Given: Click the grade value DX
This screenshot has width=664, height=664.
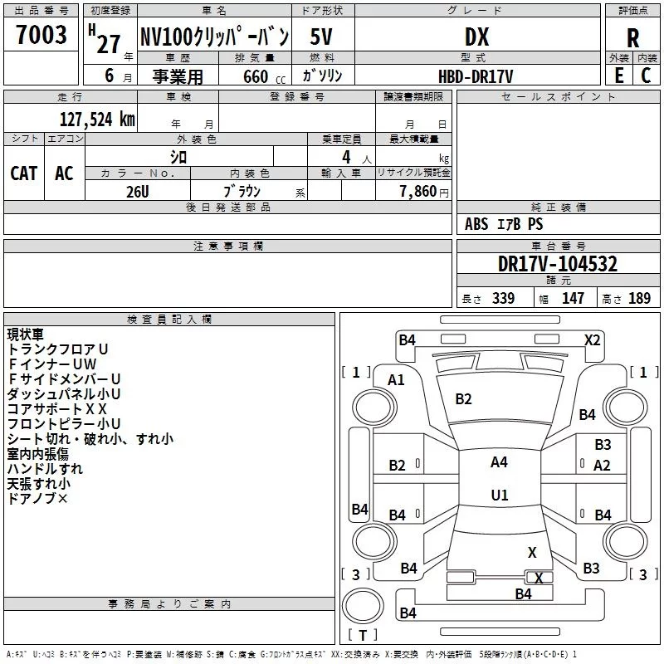Looking at the screenshot, I should pos(477,37).
